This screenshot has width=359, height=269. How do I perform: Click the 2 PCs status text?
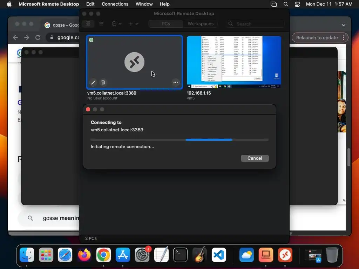[91, 238]
